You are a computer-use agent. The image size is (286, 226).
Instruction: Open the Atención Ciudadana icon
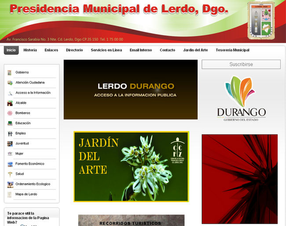pos(10,83)
